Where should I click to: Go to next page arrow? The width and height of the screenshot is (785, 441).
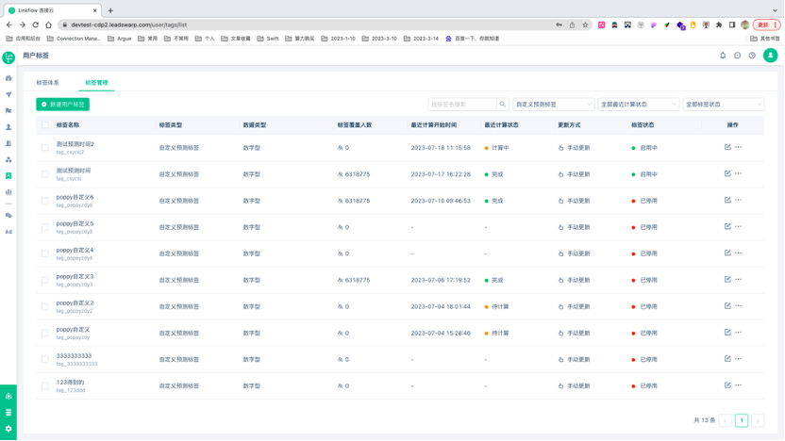coord(758,420)
